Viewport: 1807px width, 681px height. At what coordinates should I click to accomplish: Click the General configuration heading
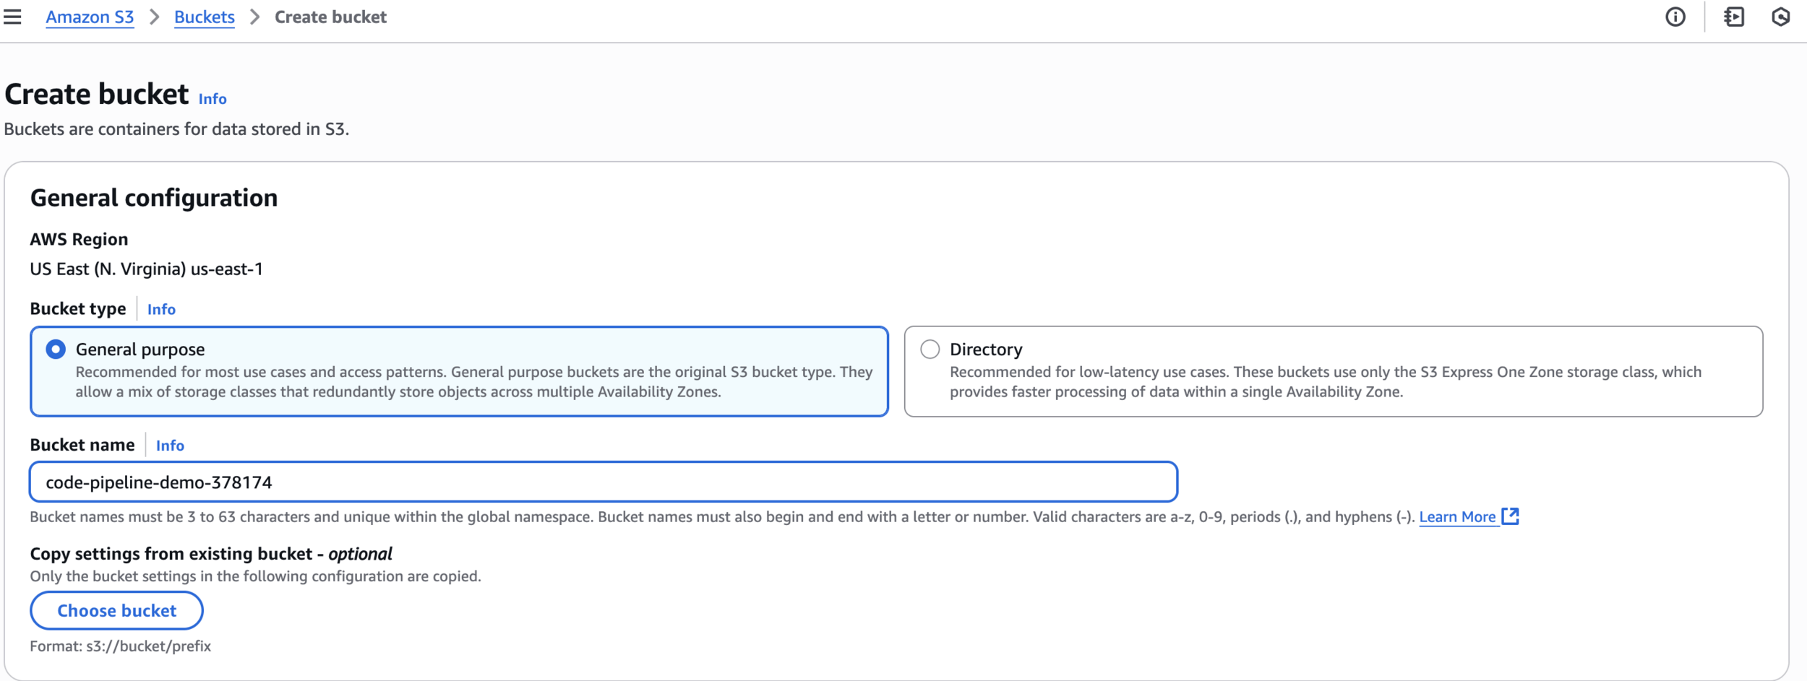[154, 198]
